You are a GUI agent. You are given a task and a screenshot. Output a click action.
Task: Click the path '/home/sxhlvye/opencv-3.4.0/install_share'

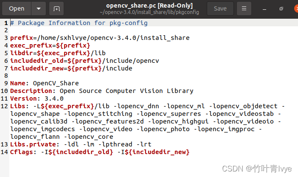point(113,38)
